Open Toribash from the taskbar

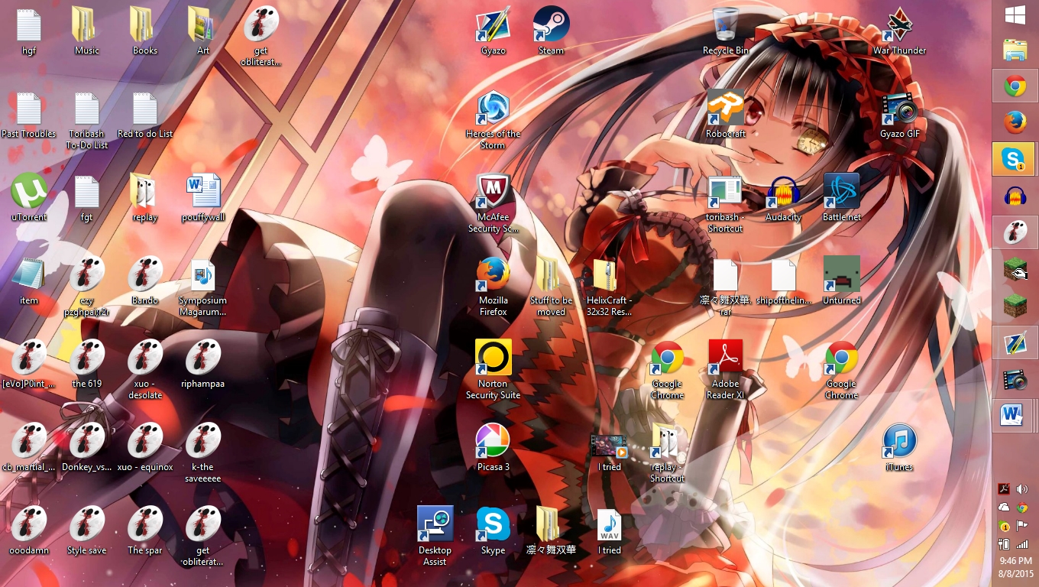(x=1015, y=232)
